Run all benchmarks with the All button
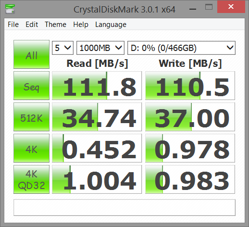249x227 pixels. (x=31, y=54)
